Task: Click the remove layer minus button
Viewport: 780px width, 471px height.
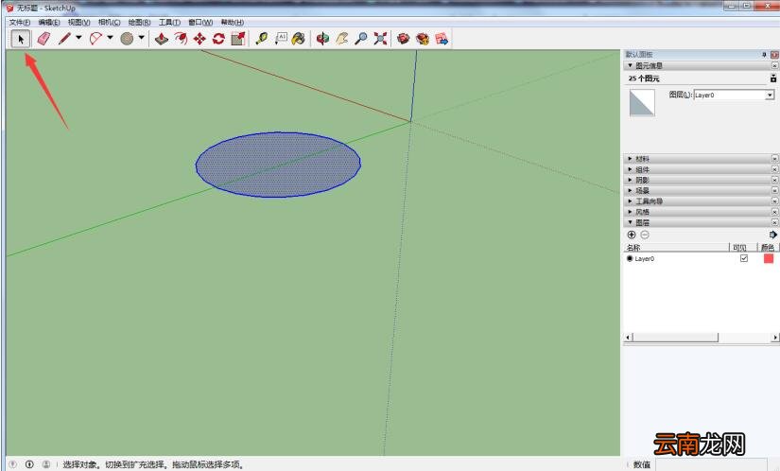Action: click(x=645, y=235)
